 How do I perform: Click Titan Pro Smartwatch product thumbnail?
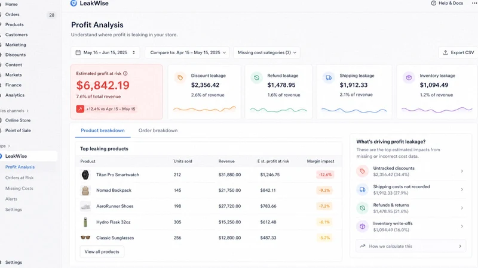tap(85, 174)
